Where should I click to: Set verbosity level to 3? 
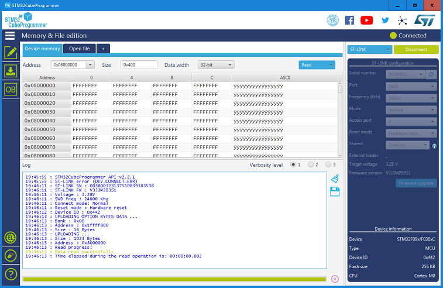[x=328, y=164]
